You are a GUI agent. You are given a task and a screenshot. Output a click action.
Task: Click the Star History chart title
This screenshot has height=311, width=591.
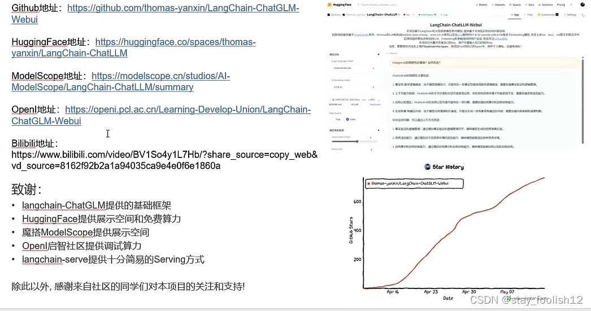(444, 167)
